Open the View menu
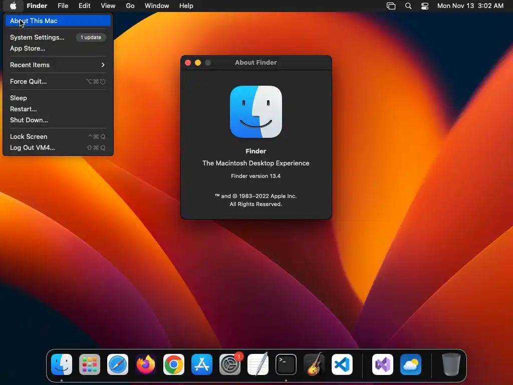513x385 pixels. tap(108, 6)
